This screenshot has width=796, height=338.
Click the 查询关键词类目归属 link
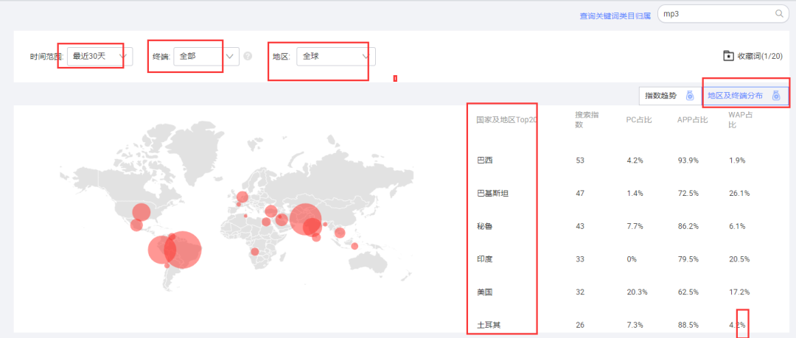coord(615,15)
